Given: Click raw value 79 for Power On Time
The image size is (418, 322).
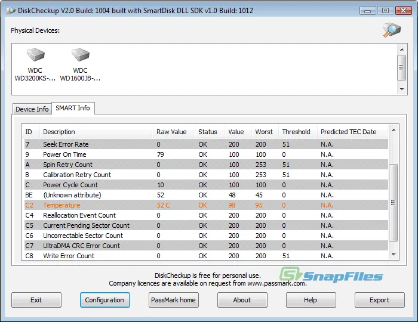Looking at the screenshot, I should tap(161, 154).
